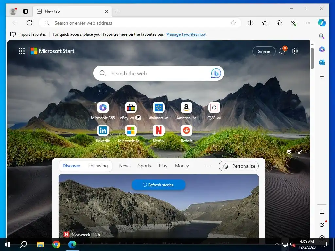This screenshot has height=251, width=335.
Task: Open the Netflix quick link
Action: click(x=159, y=134)
